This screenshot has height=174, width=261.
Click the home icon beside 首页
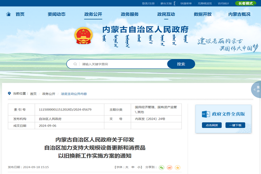[9, 14]
